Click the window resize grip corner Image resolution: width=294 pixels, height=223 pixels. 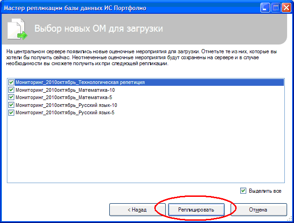pyautogui.click(x=290, y=219)
